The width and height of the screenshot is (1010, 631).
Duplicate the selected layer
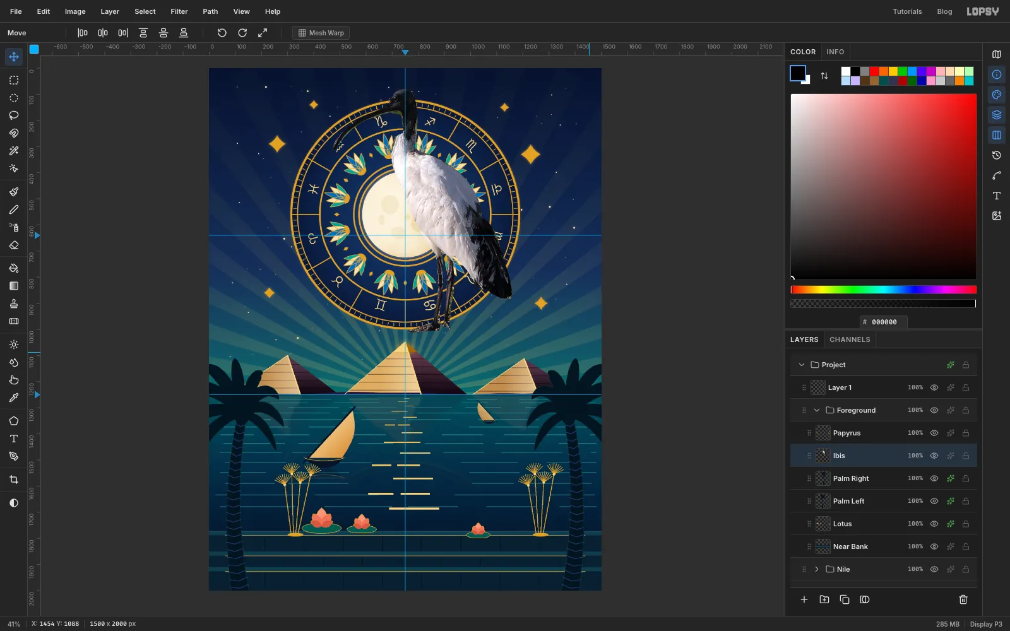845,599
